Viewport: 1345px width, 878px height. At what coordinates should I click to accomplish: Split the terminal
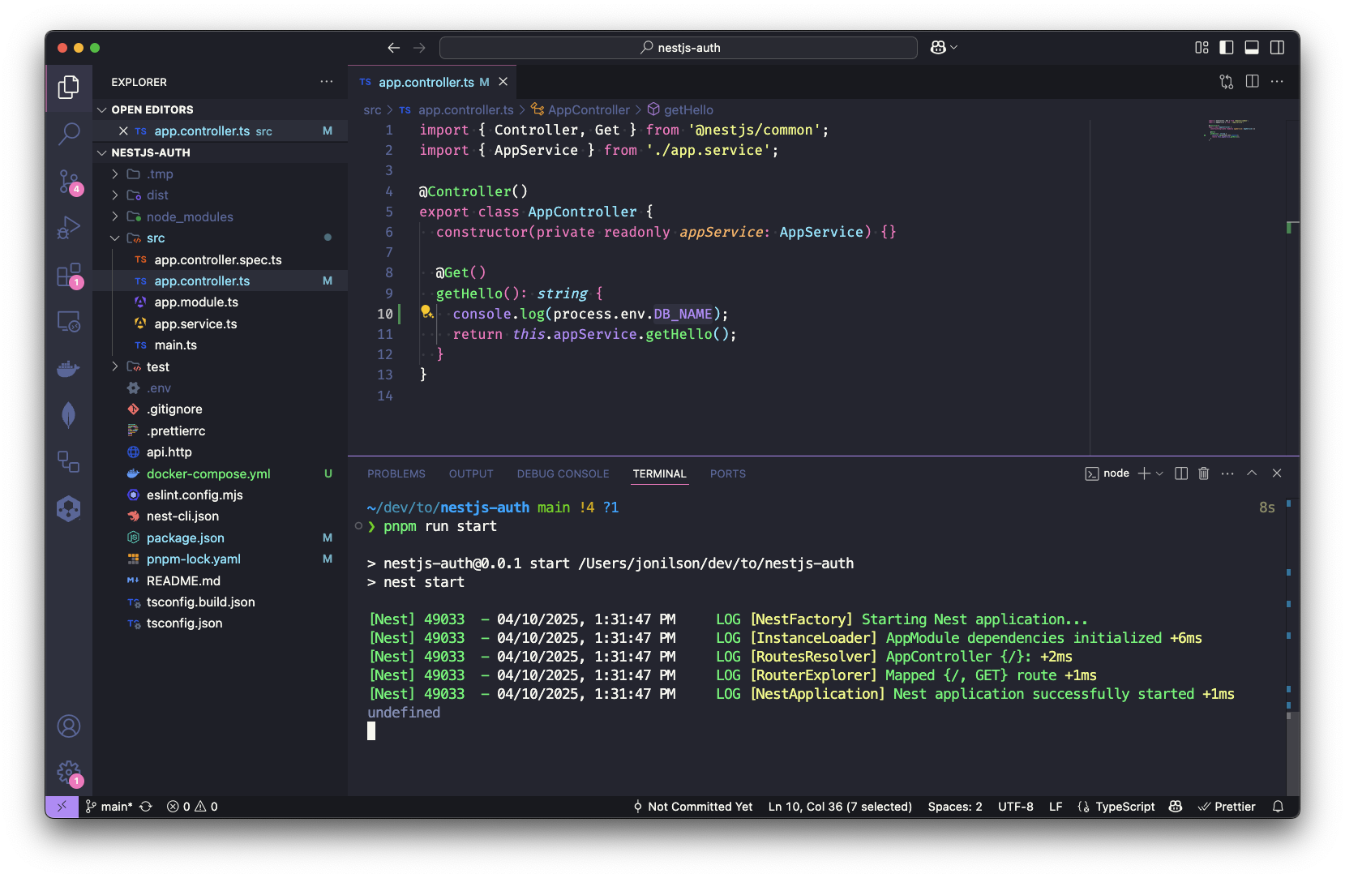pyautogui.click(x=1181, y=473)
